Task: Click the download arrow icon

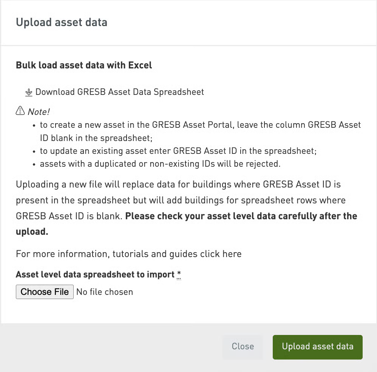Action: coord(29,92)
